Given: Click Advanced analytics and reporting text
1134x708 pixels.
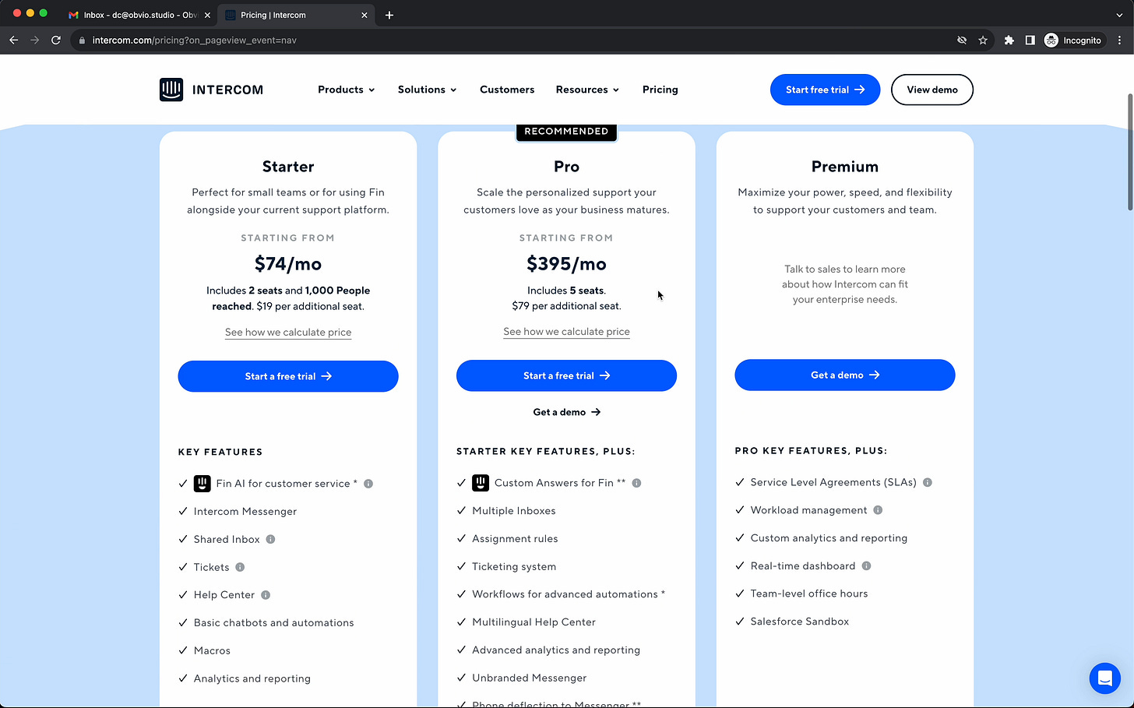Looking at the screenshot, I should pos(556,650).
